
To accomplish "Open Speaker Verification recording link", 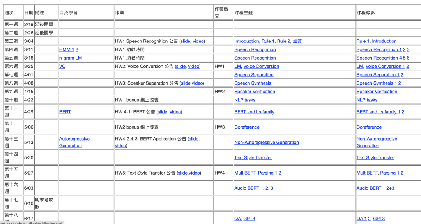I will click(x=377, y=92).
